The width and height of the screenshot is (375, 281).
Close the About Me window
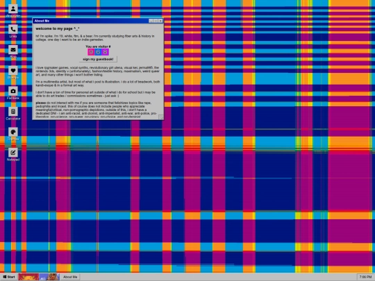[x=160, y=21]
